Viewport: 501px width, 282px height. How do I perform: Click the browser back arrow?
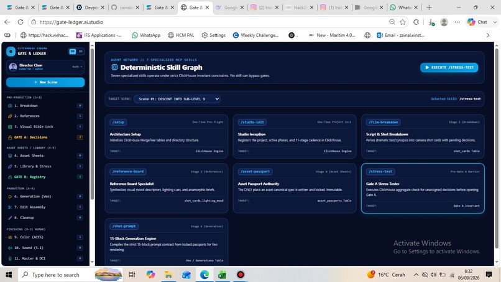pyautogui.click(x=7, y=22)
